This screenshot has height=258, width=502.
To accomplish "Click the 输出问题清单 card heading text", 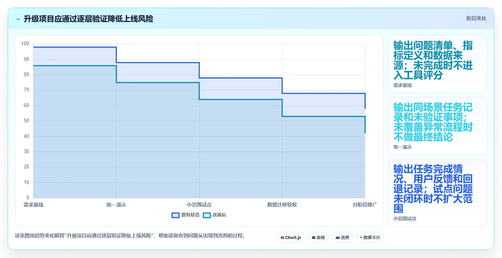I will click(433, 61).
